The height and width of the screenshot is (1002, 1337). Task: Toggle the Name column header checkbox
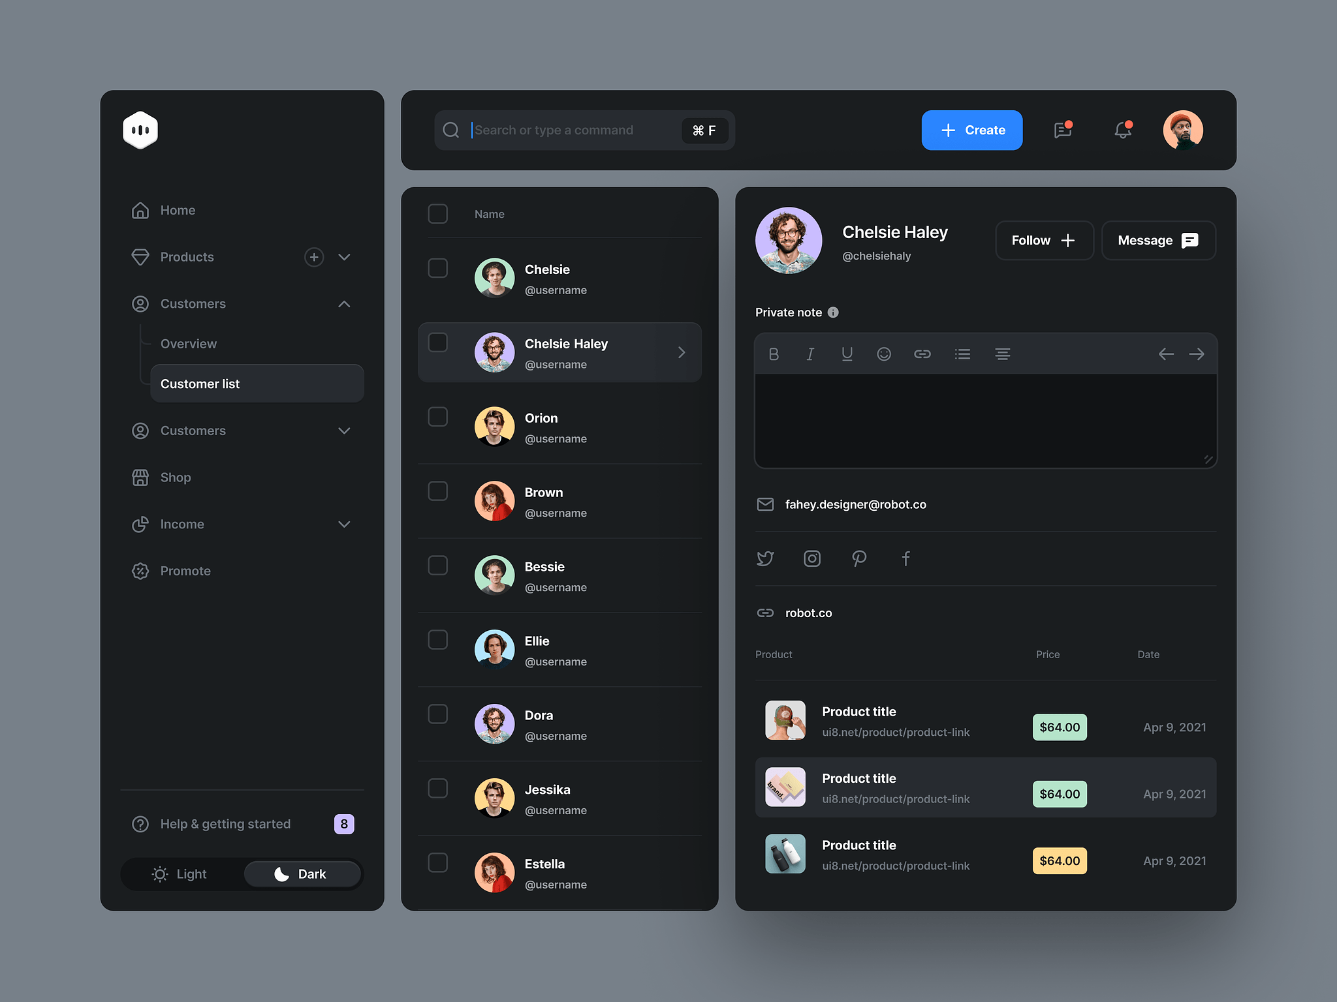(438, 214)
